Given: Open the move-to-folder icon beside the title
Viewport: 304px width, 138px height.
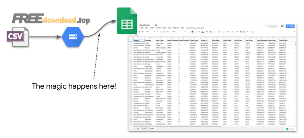Looking at the screenshot, I should coord(156,25).
